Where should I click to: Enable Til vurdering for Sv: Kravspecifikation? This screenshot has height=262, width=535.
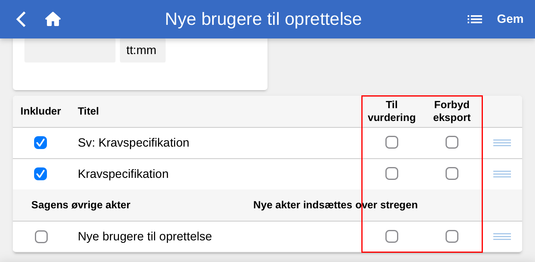click(x=392, y=142)
